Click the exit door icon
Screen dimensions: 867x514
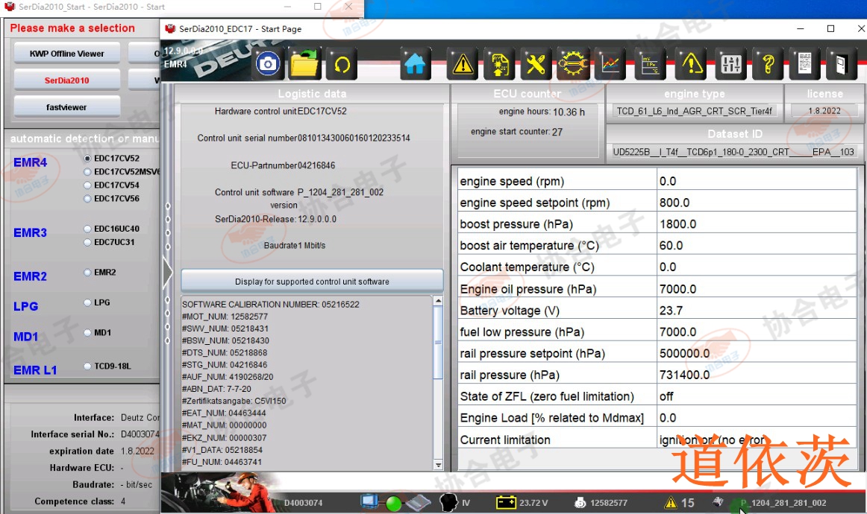[841, 64]
